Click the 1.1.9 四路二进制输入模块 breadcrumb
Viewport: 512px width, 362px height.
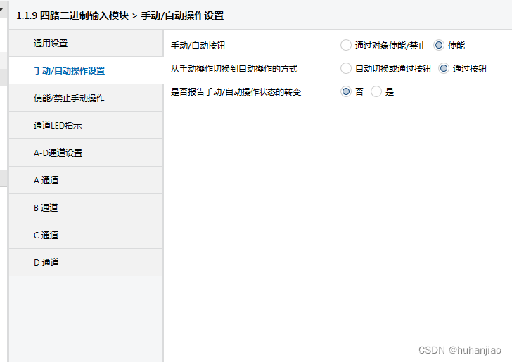click(72, 15)
